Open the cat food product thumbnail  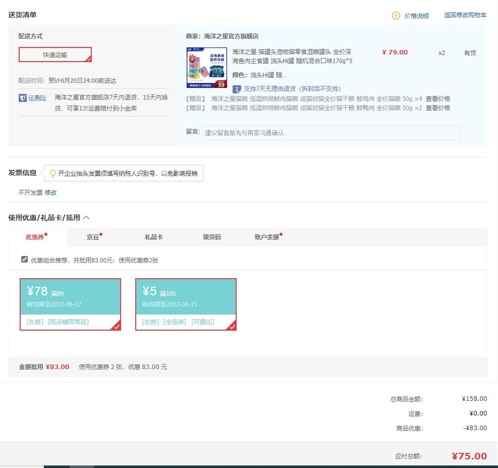pos(207,68)
